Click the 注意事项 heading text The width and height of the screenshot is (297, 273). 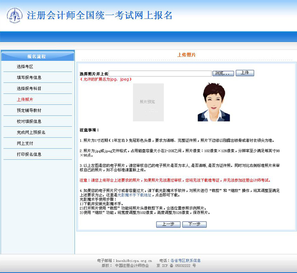point(90,130)
